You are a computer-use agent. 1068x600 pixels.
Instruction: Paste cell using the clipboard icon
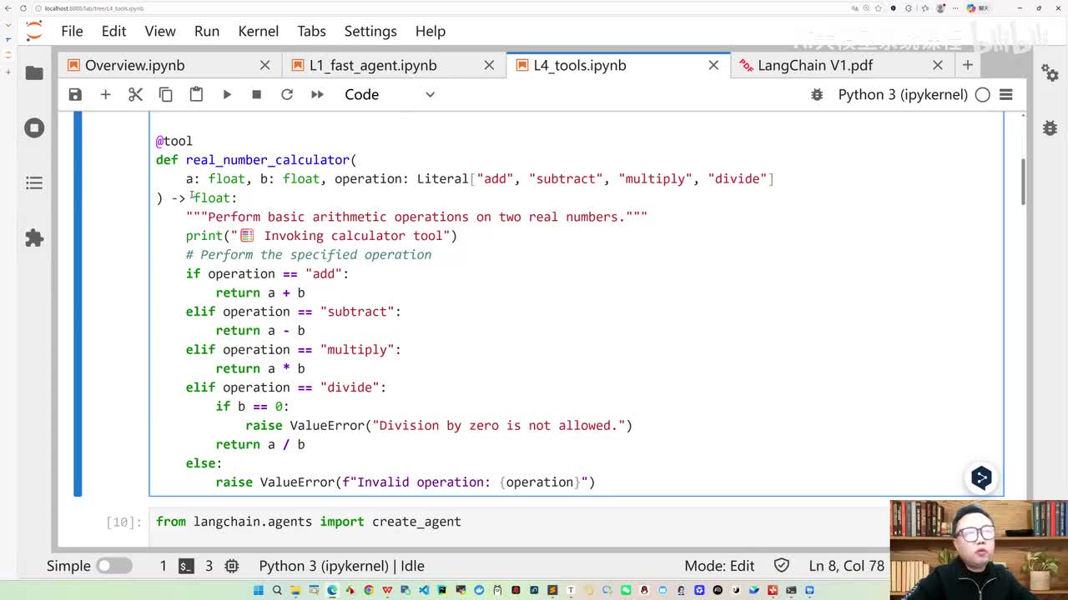point(196,94)
